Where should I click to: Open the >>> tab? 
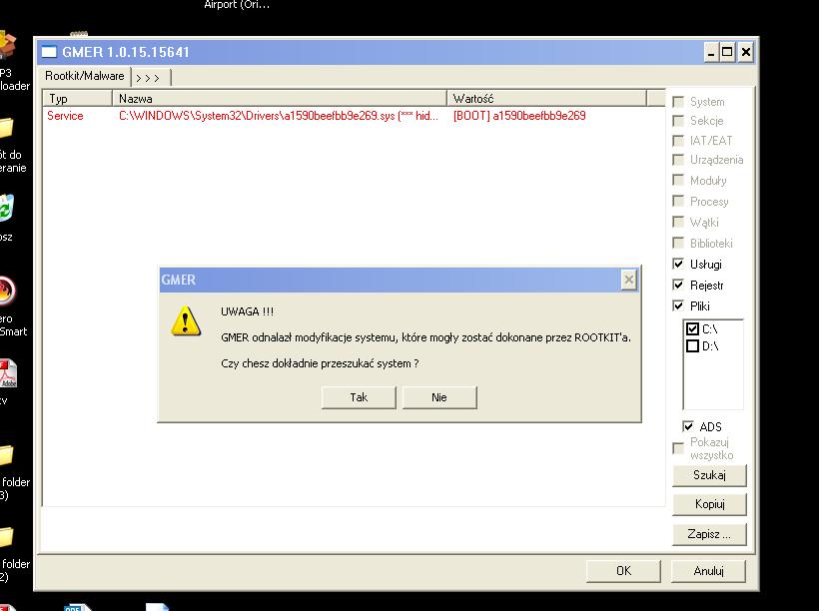(x=151, y=78)
